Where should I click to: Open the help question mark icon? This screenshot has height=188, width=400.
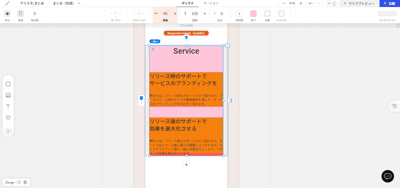click(x=19, y=182)
